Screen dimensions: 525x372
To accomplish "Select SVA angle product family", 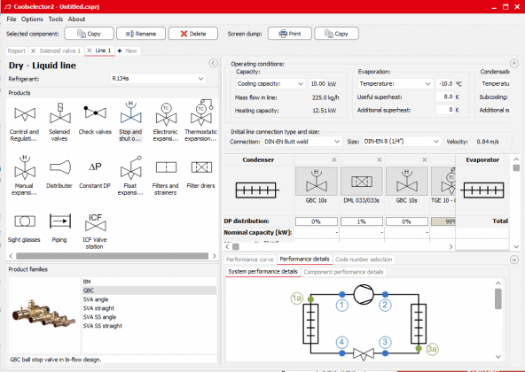I will [x=149, y=299].
